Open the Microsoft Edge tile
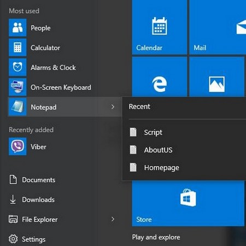The height and width of the screenshot is (246, 246). point(160,77)
